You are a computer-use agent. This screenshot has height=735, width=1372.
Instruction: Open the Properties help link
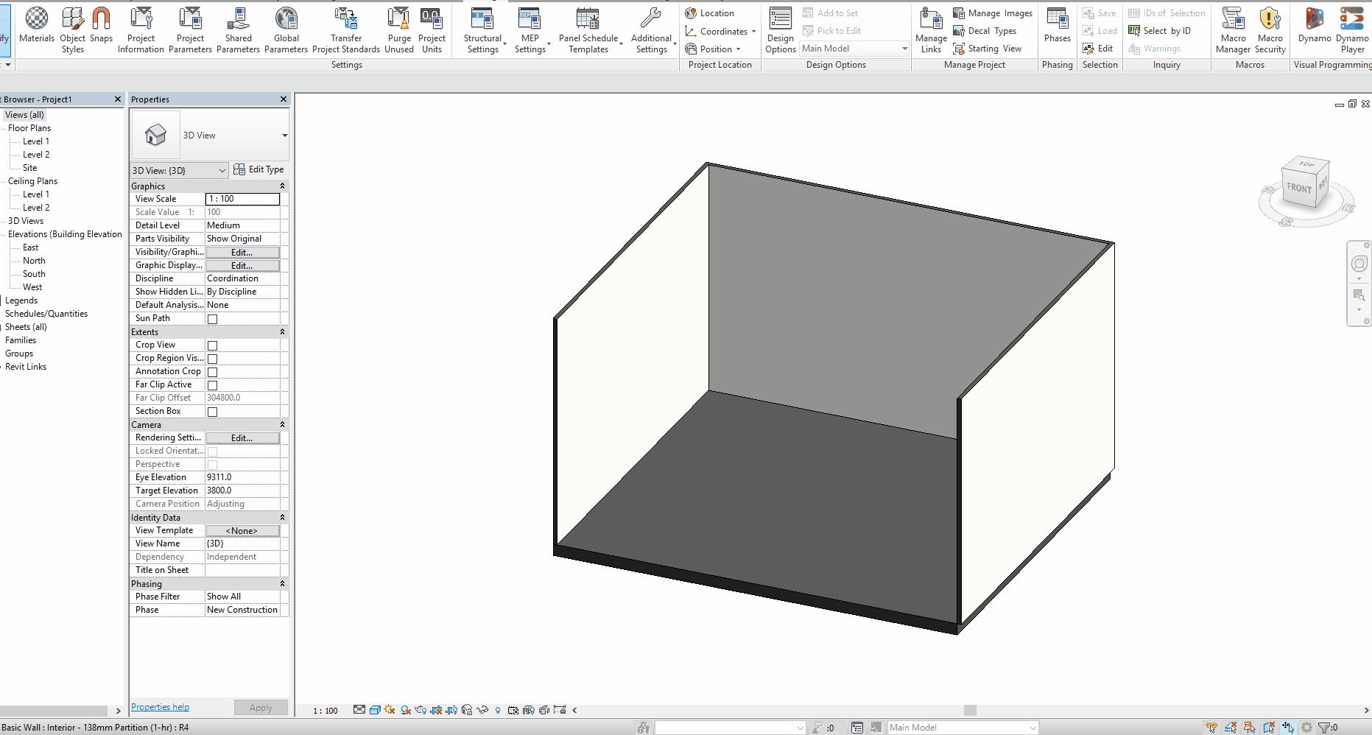pyautogui.click(x=160, y=707)
